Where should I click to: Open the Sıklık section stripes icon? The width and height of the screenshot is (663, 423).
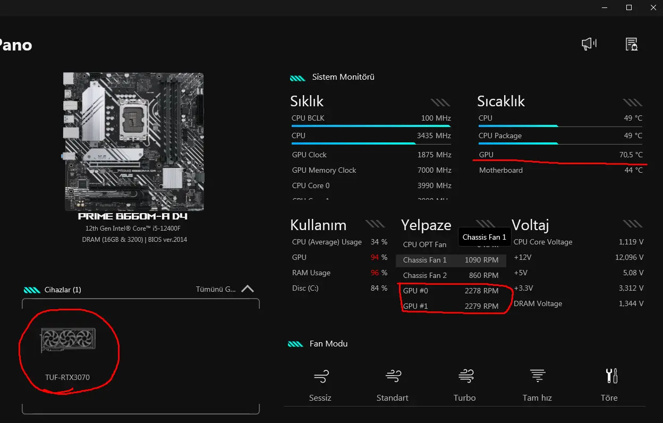click(x=440, y=102)
